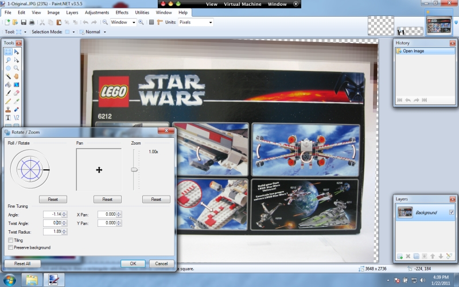Click the Y Pan stepper arrows
The width and height of the screenshot is (459, 287).
point(119,223)
